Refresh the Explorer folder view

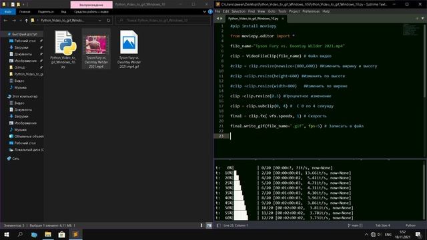pos(108,21)
